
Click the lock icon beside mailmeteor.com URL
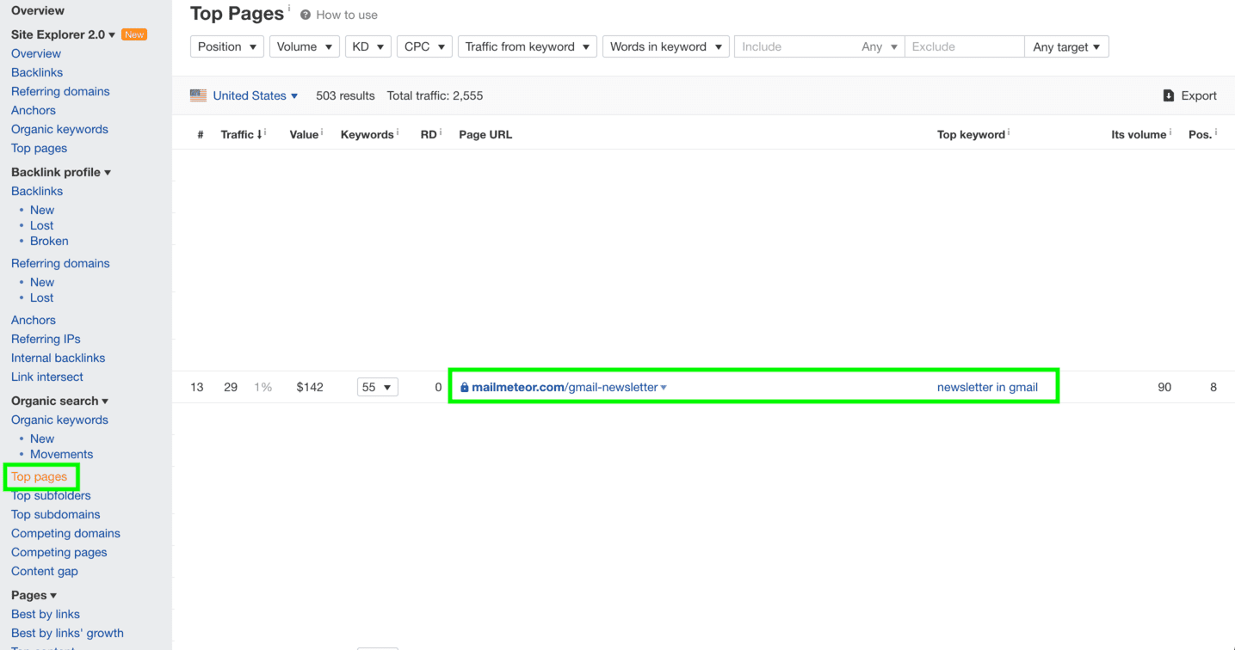(465, 388)
